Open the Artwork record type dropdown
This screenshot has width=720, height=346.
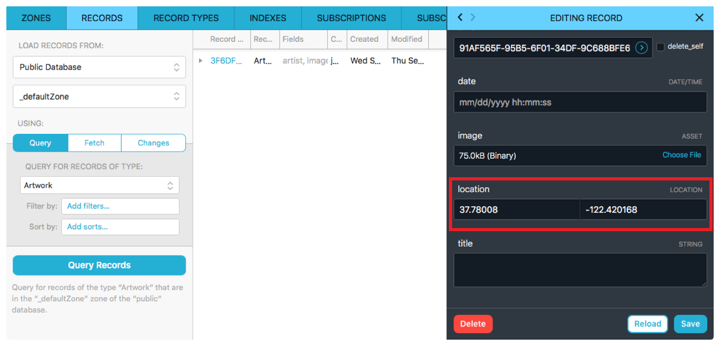(x=99, y=186)
